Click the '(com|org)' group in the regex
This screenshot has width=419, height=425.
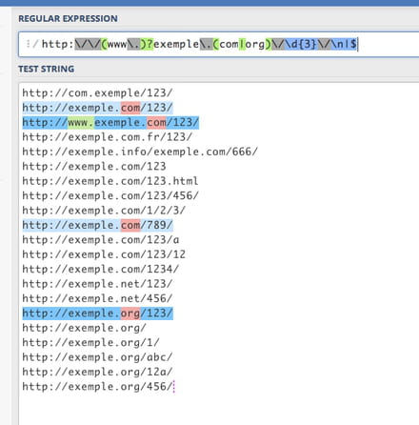242,44
